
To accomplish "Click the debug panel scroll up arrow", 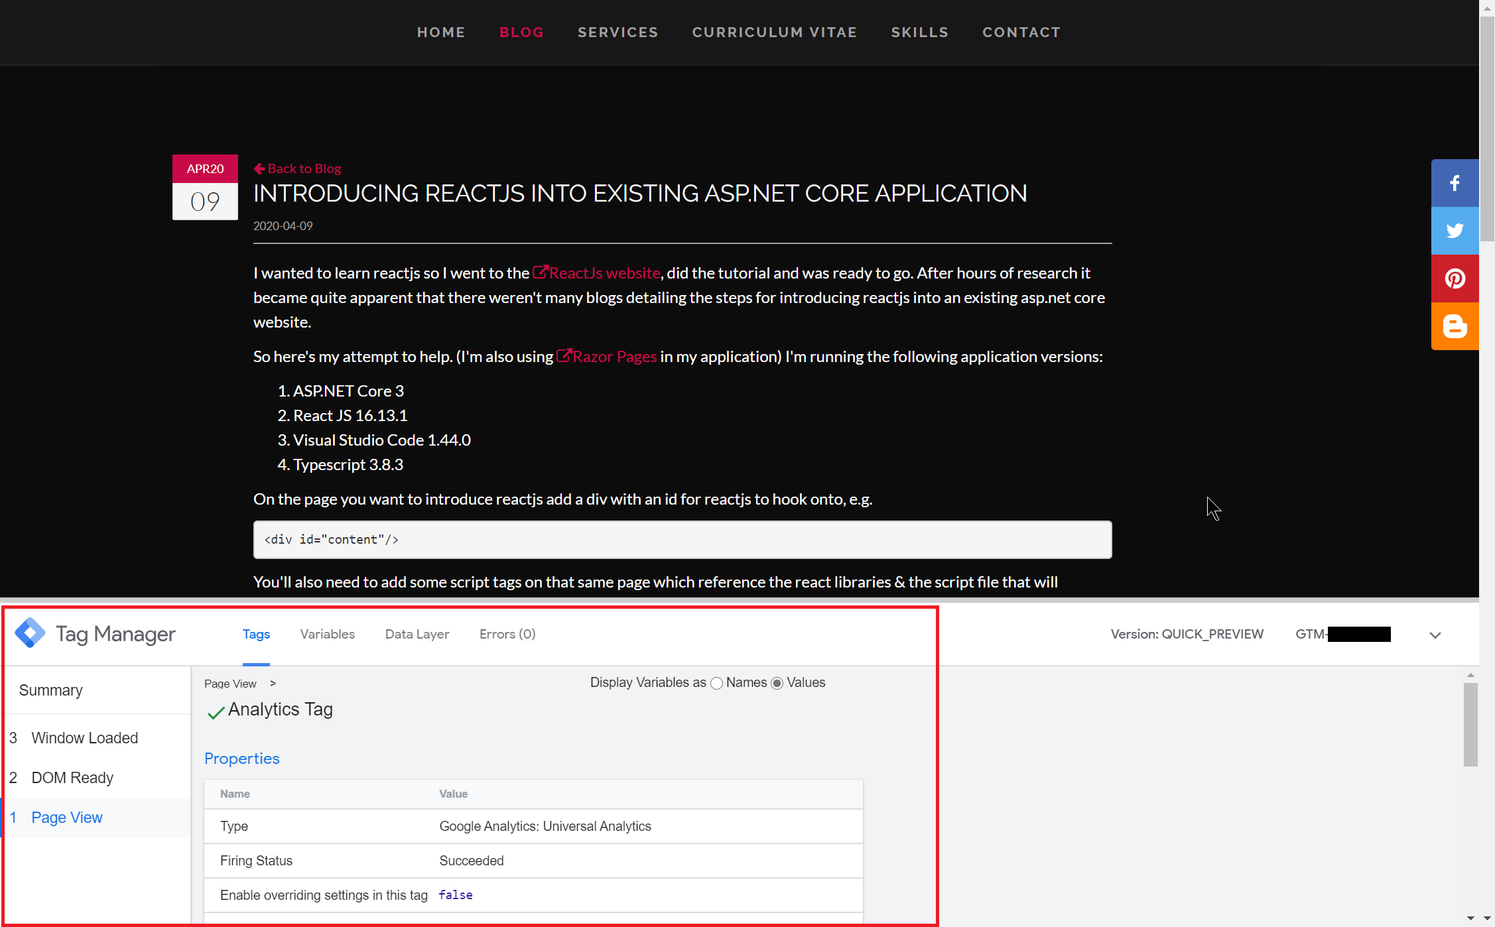I will click(1470, 674).
